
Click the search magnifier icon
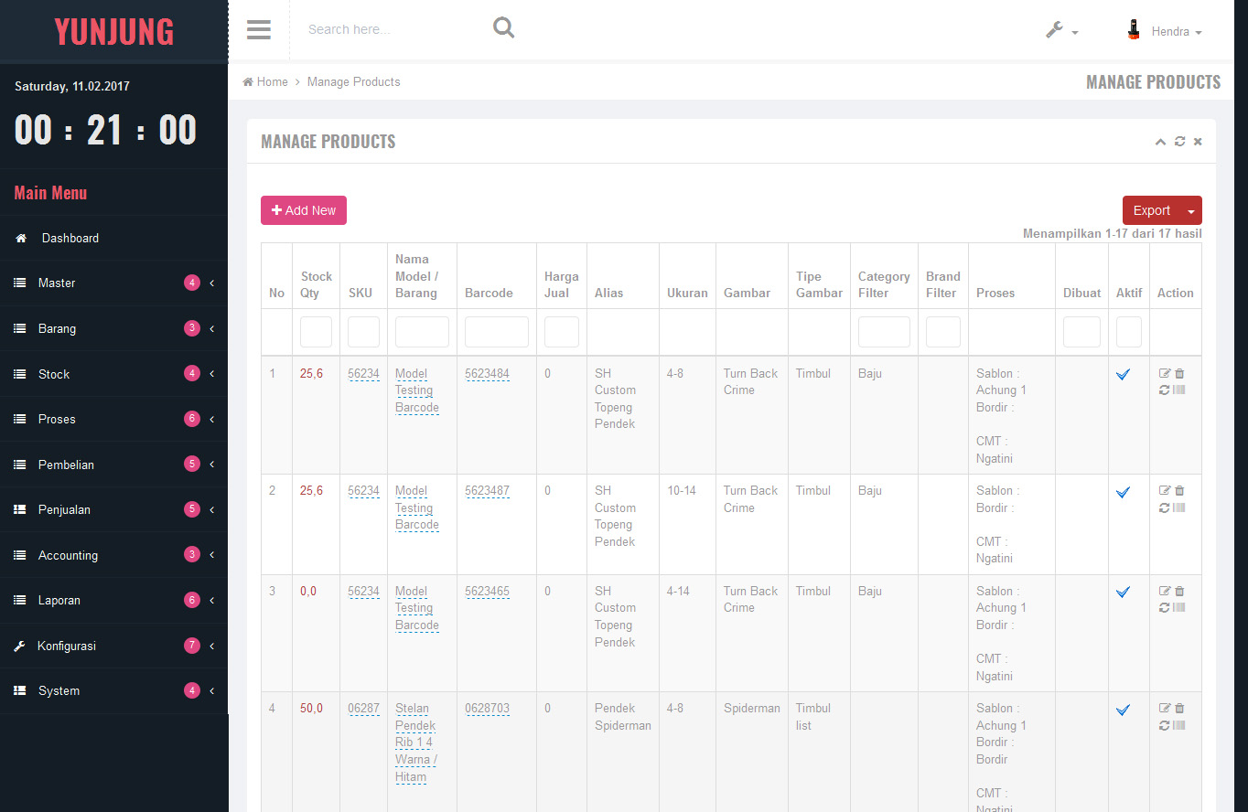[503, 28]
